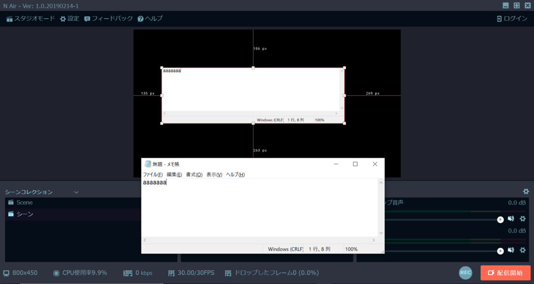Click the dropped frames FPS icon
This screenshot has width=534, height=284.
tap(228, 273)
